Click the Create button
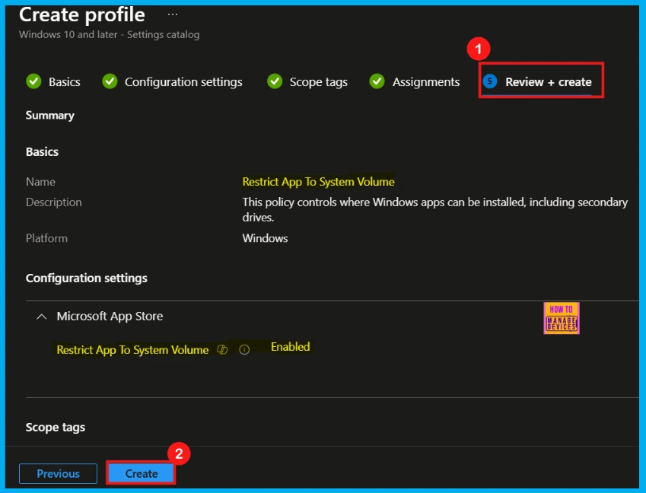The width and height of the screenshot is (646, 493). (x=142, y=474)
